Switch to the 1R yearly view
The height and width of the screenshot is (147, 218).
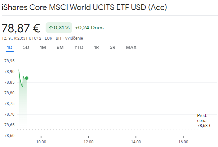pos(97,47)
